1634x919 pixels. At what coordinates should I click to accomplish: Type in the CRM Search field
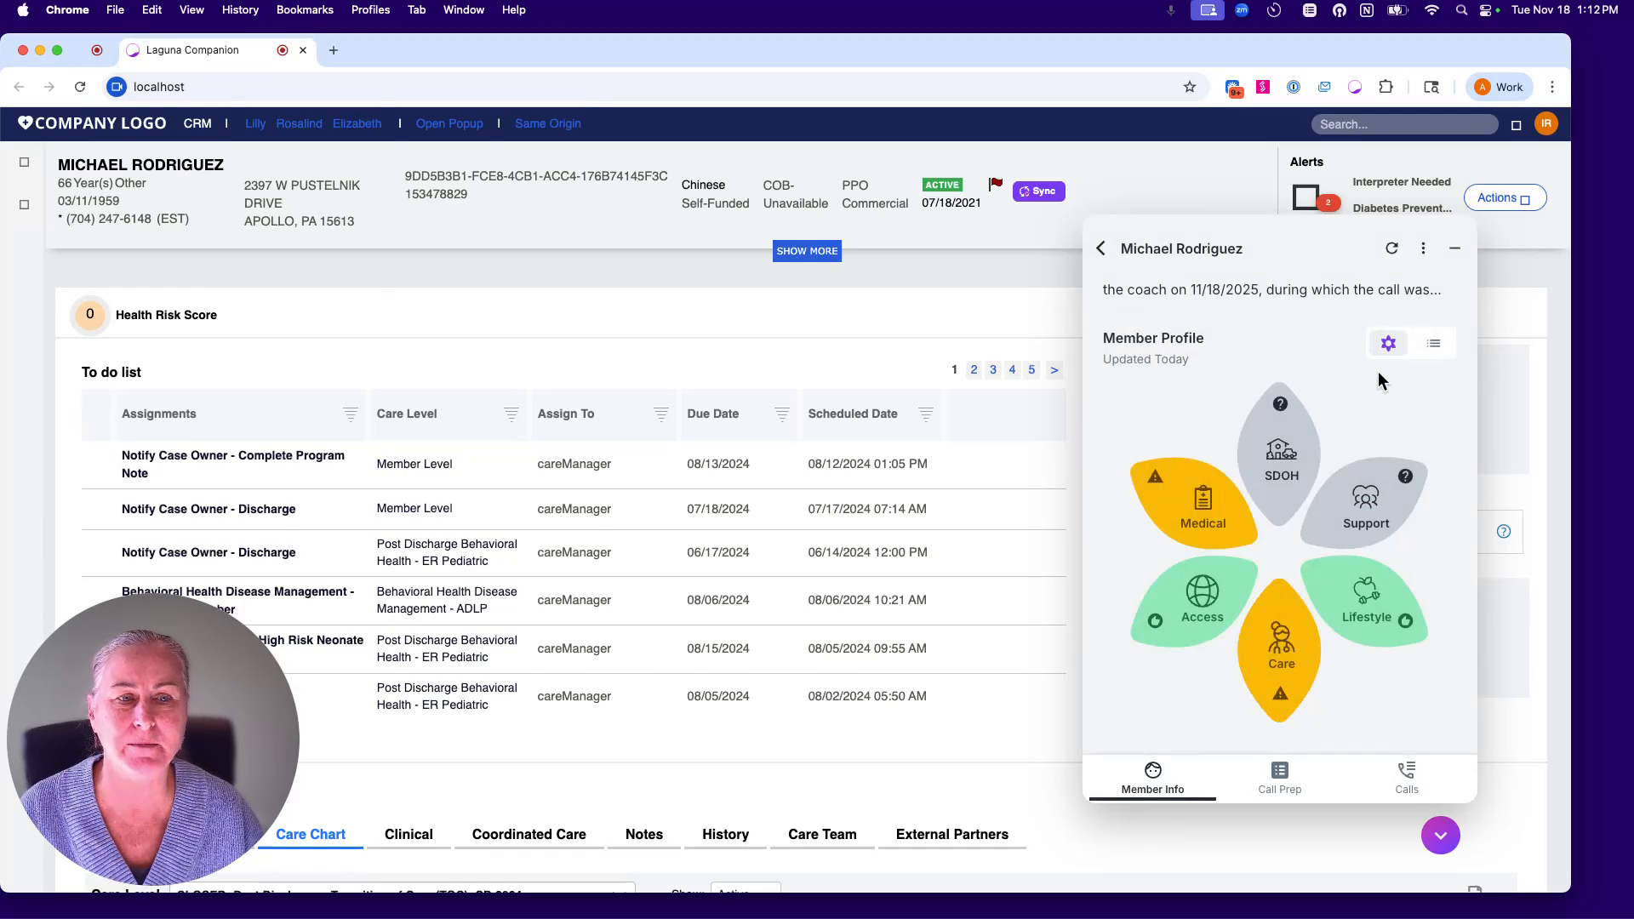tap(1404, 123)
